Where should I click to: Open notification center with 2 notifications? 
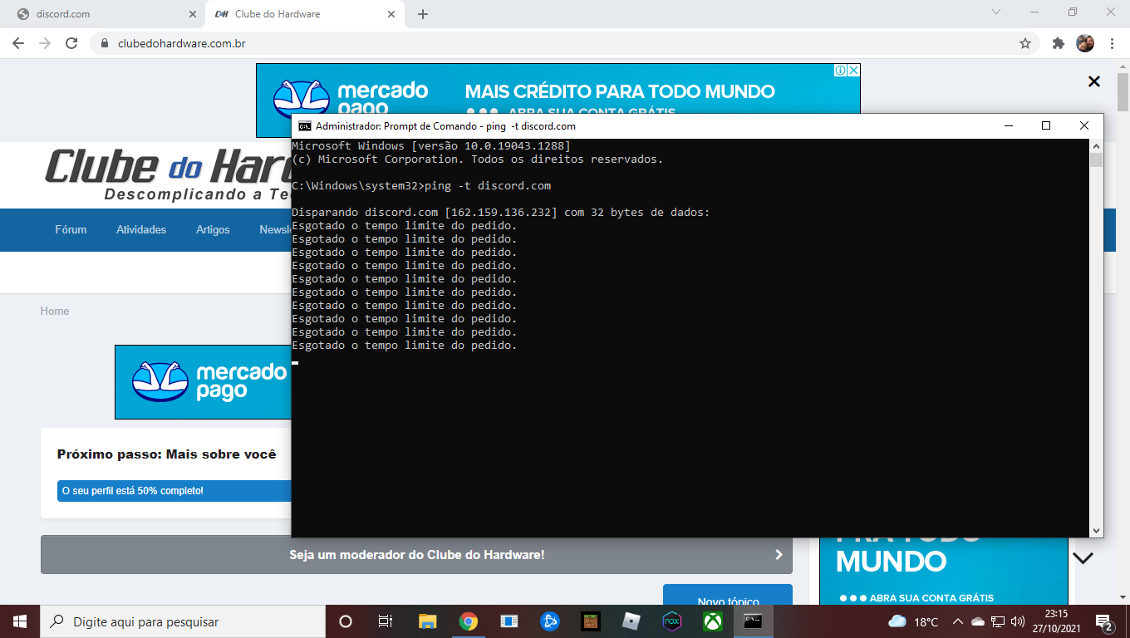pos(1104,622)
